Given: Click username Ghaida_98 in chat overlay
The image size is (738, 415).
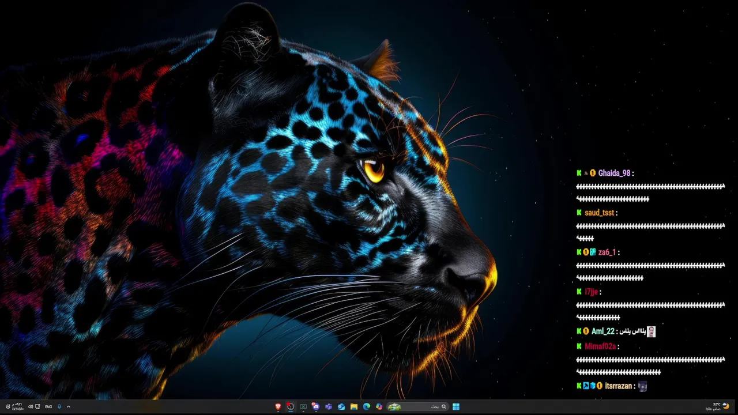Looking at the screenshot, I should point(614,173).
